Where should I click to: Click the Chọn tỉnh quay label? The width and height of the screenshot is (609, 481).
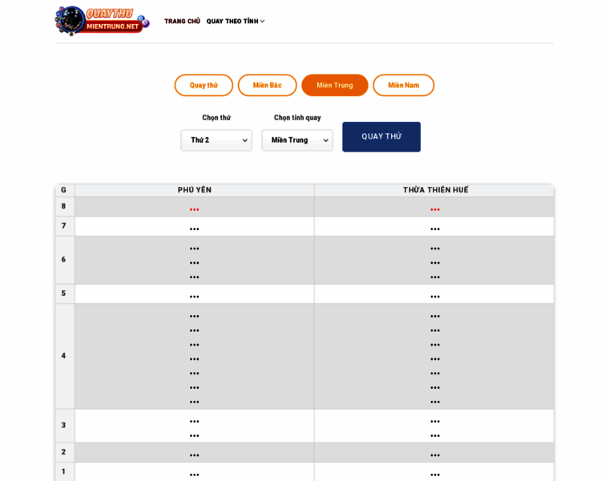click(297, 118)
